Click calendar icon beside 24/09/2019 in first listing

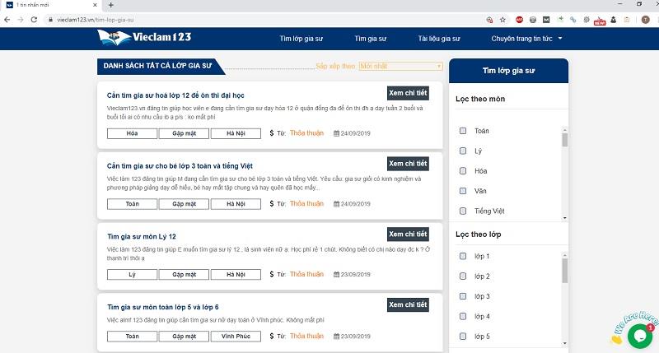point(336,133)
